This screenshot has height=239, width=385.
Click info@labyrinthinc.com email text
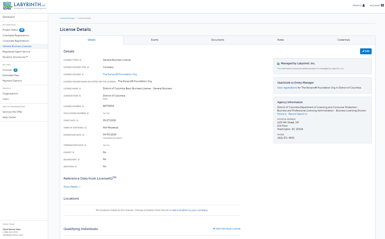(13, 235)
